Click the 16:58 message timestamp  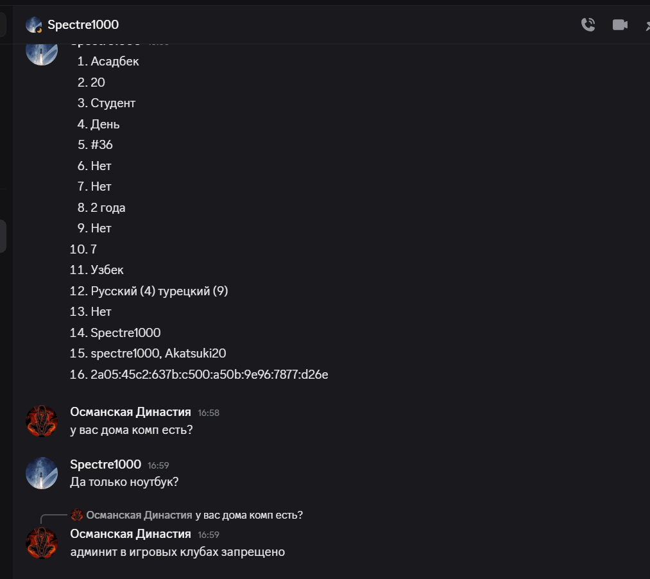click(209, 413)
